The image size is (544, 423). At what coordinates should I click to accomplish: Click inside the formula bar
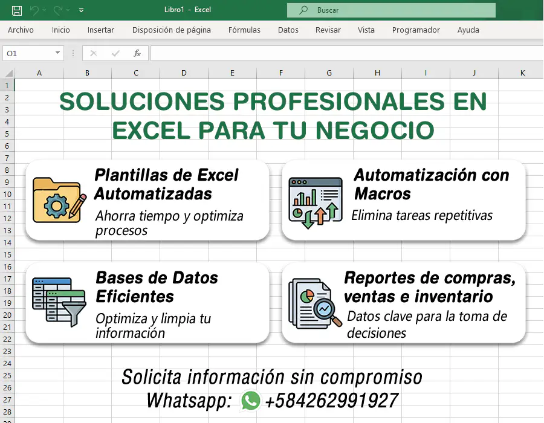coord(347,53)
